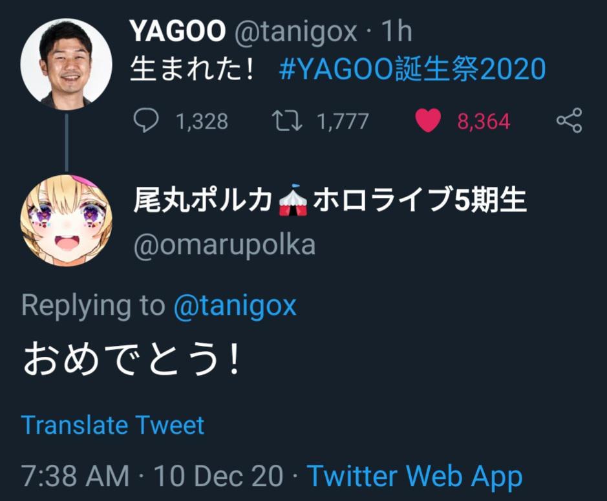
Task: Open the @tanigox mention in Replying to
Action: [x=235, y=306]
